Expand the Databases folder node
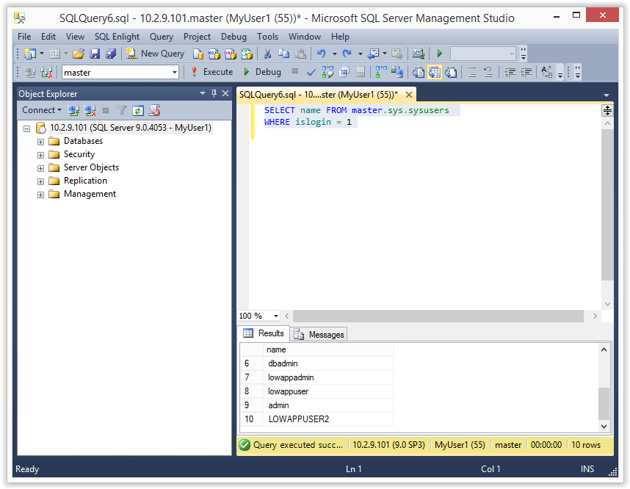The height and width of the screenshot is (489, 630). pyautogui.click(x=40, y=142)
